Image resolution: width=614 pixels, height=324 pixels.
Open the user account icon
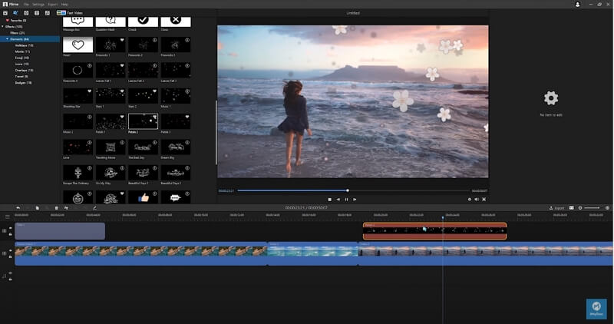577,5
